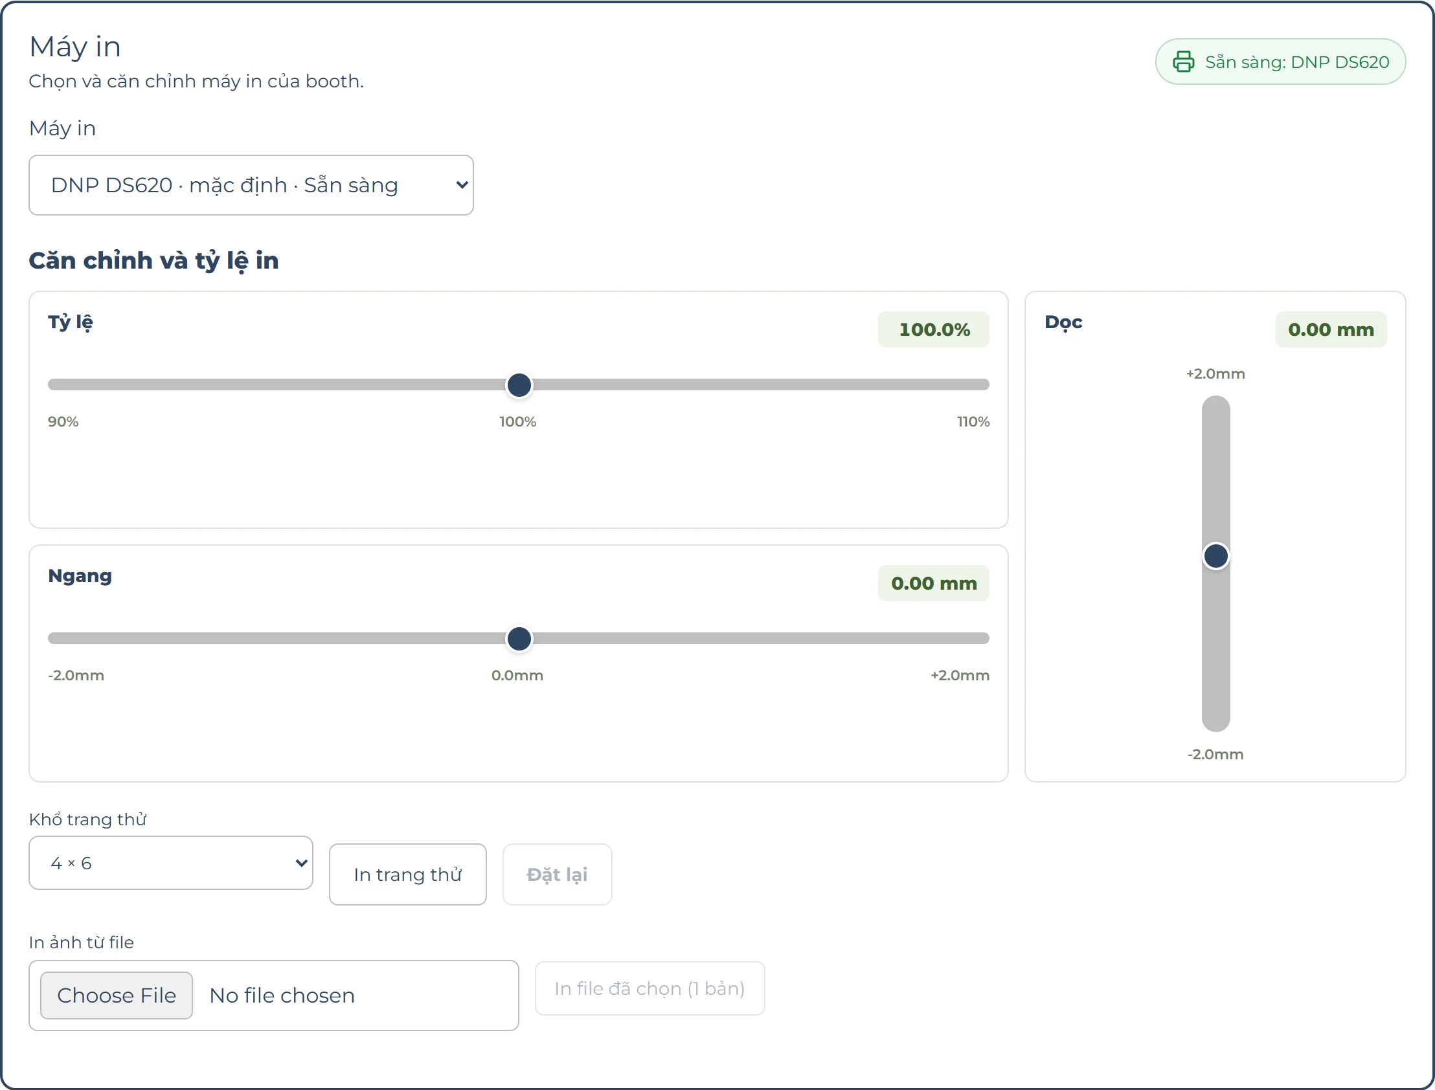Click the 0.00 mm value in Ngang card
This screenshot has width=1435, height=1090.
[x=934, y=583]
